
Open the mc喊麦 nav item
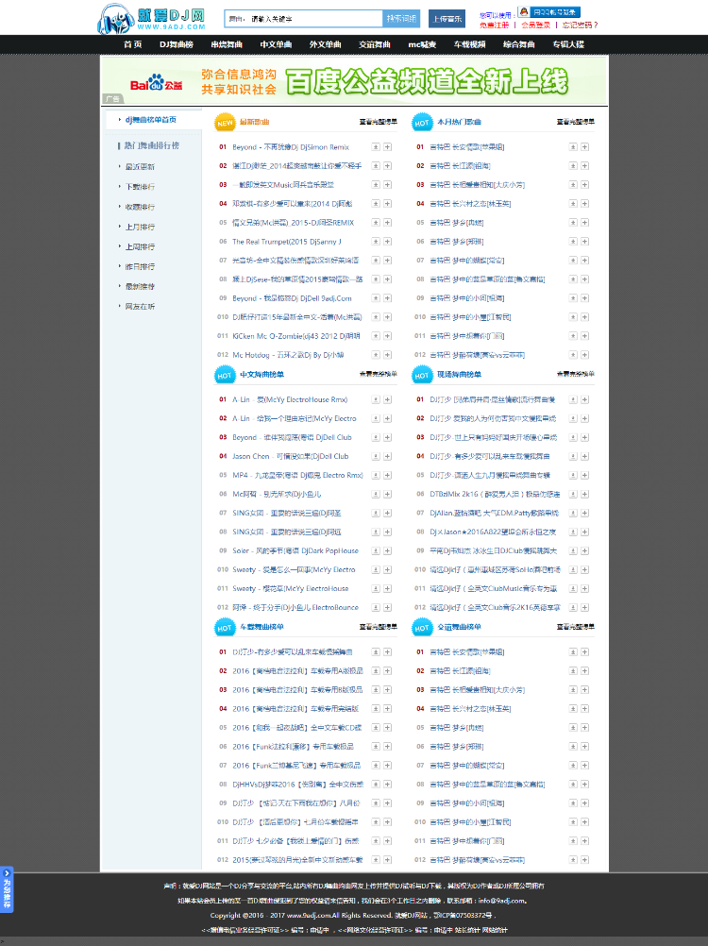tap(422, 44)
